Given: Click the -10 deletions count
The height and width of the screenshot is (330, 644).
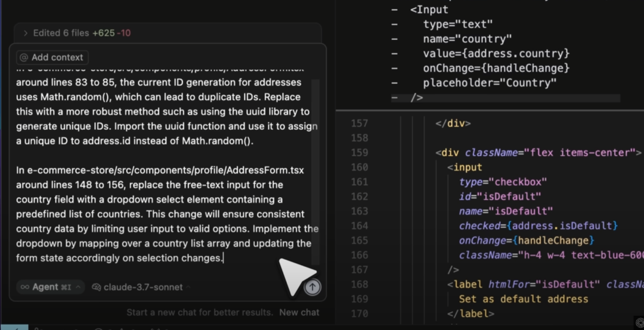Looking at the screenshot, I should [123, 33].
